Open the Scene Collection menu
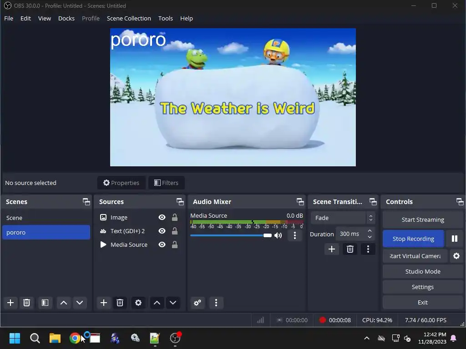The height and width of the screenshot is (349, 466). [x=129, y=18]
